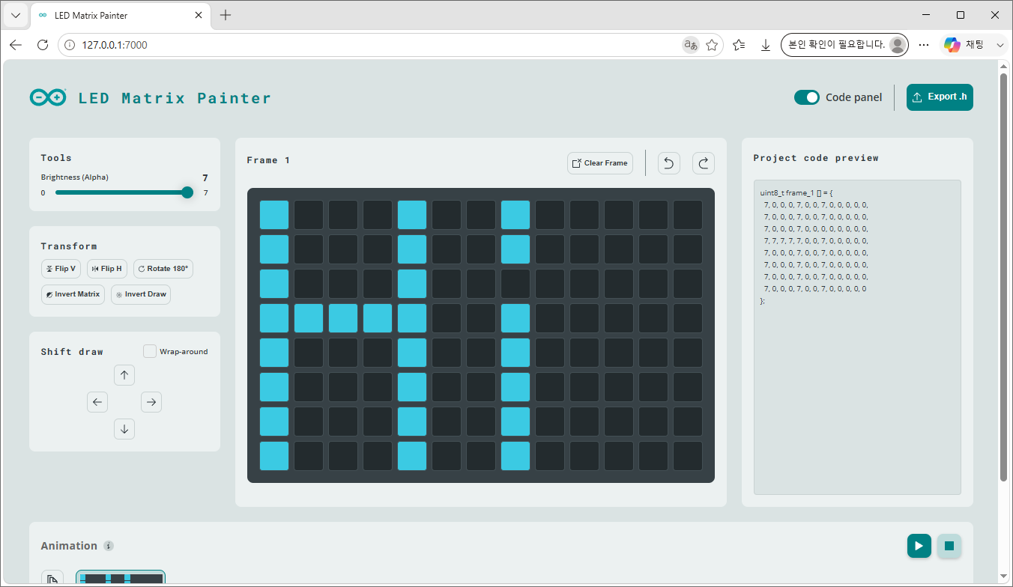1013x587 pixels.
Task: Click the identity verification required profile button
Action: point(844,45)
